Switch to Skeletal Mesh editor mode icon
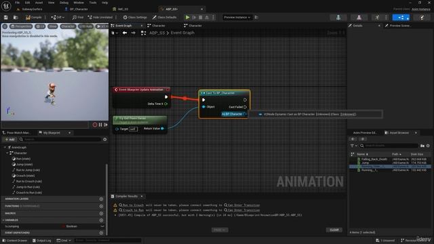 [359, 18]
